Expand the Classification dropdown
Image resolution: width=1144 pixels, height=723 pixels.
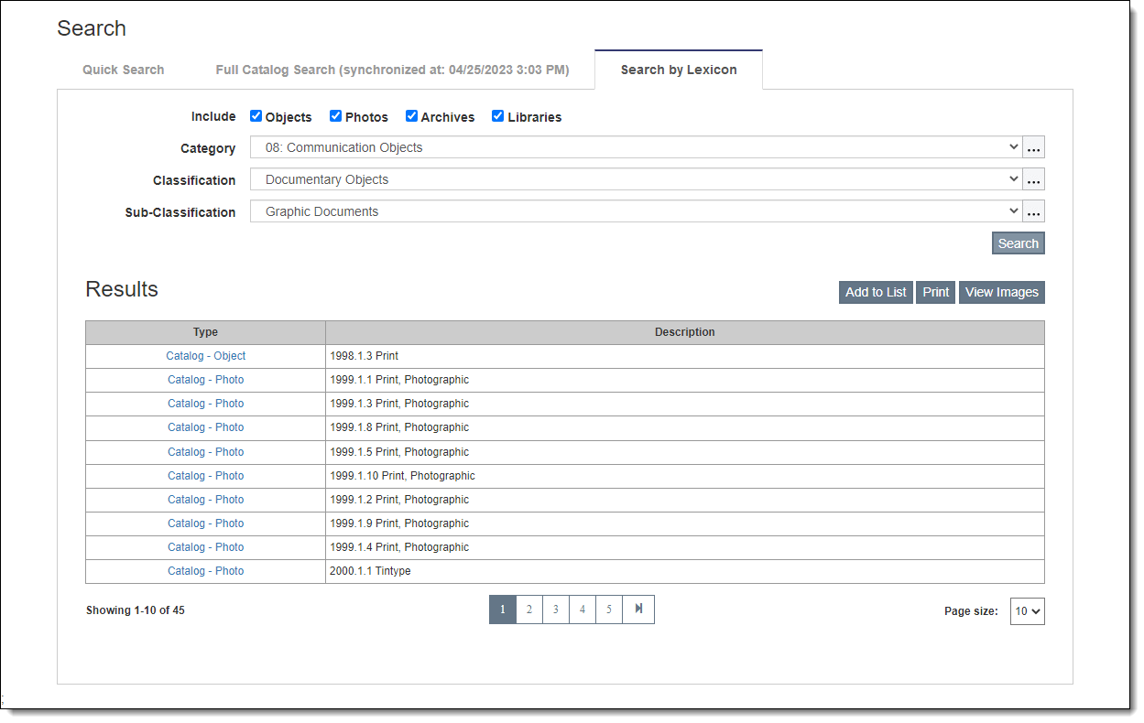[636, 179]
